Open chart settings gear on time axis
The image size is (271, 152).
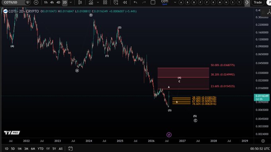pos(263,141)
